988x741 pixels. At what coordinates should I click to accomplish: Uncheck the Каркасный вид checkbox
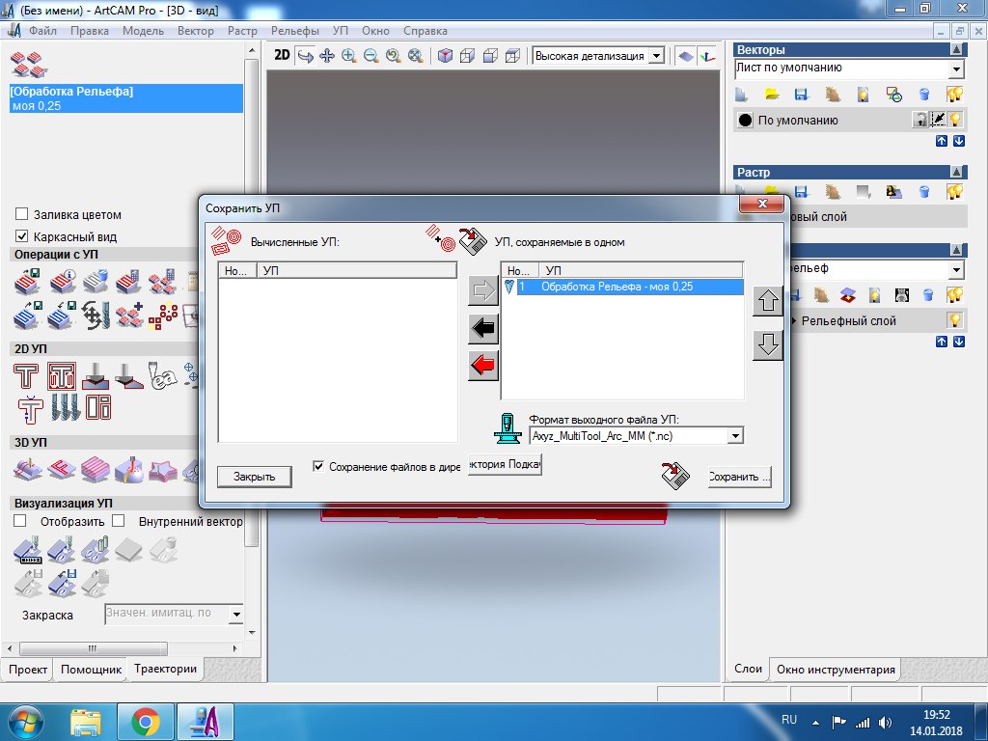[21, 236]
